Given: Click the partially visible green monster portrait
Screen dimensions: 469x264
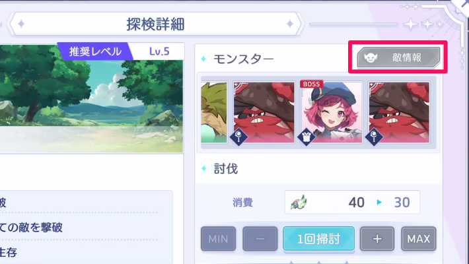Looking at the screenshot, I should point(214,112).
